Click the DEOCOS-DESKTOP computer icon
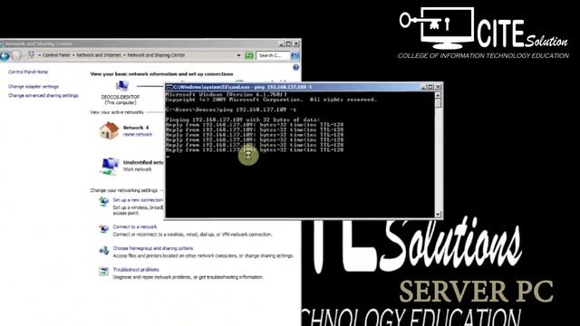The height and width of the screenshot is (326, 580). point(121,86)
